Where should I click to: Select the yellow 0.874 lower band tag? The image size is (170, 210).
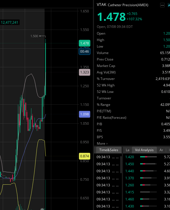click(x=84, y=156)
